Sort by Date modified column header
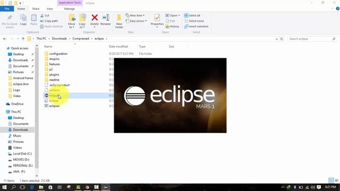 pyautogui.click(x=118, y=47)
